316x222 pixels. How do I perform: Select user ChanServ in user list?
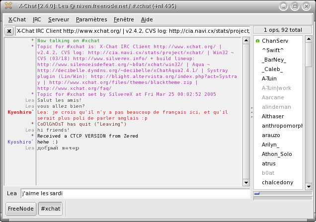coord(275,41)
